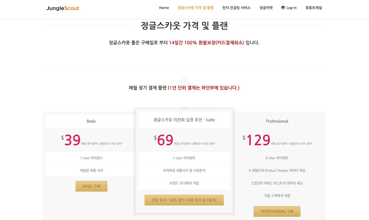This screenshot has height=220, width=369.
Task: Expand the triangle arrow above 매월 정기 결제 플랜
Action: [184, 80]
